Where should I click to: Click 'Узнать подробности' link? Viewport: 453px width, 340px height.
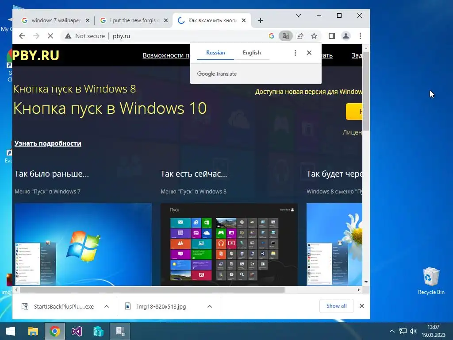(48, 143)
